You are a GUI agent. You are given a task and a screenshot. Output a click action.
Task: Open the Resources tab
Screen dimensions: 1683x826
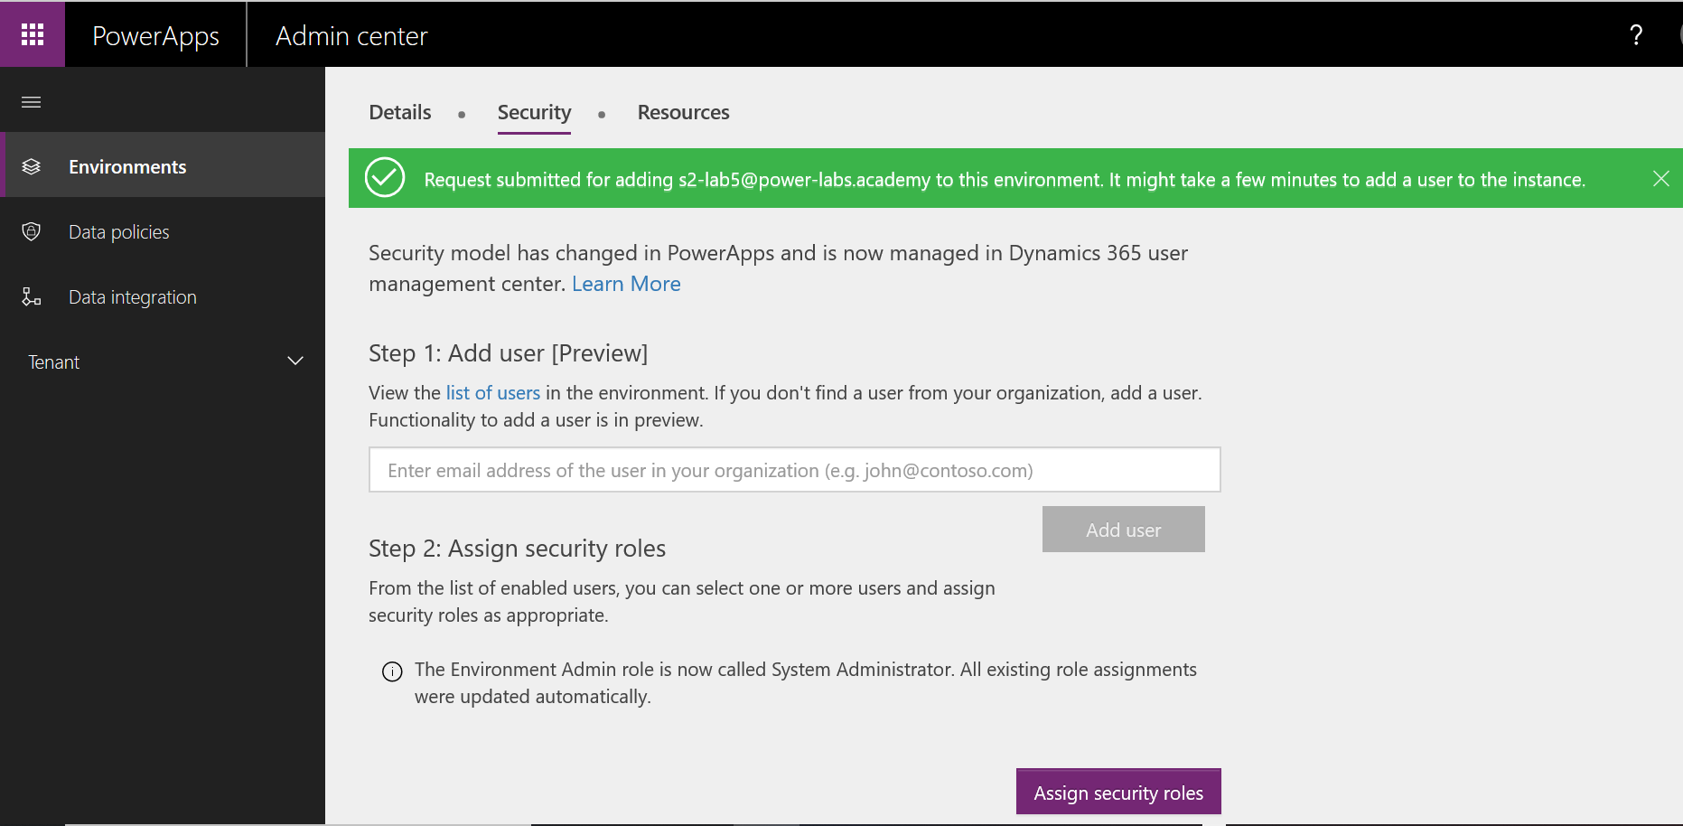(x=683, y=113)
